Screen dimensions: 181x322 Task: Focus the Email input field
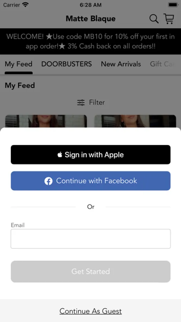[x=91, y=239]
